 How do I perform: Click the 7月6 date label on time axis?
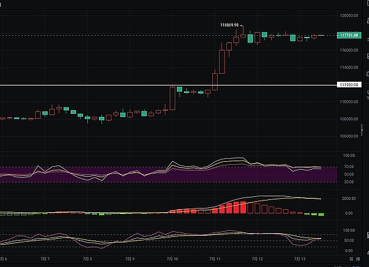(5, 260)
